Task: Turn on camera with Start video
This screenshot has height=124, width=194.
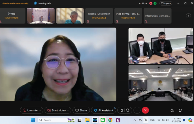Action: click(56, 110)
